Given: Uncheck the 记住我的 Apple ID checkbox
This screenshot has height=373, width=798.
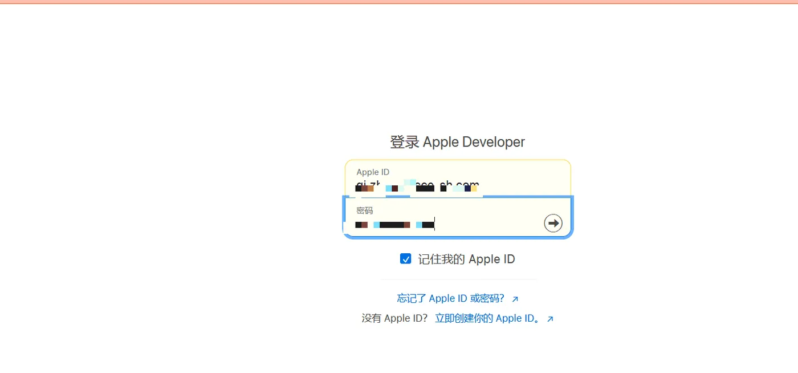Looking at the screenshot, I should click(405, 259).
